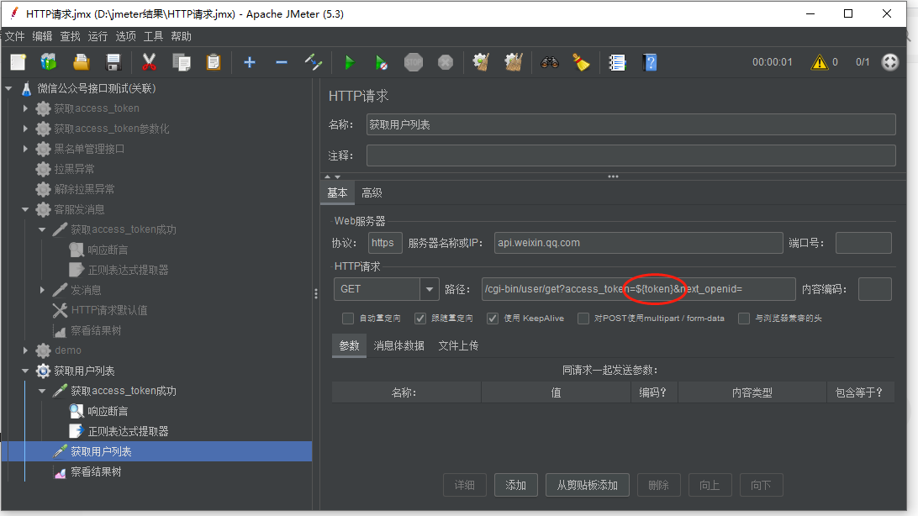Click Start no pauses icon
918x516 pixels.
click(381, 62)
